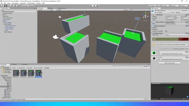The width and height of the screenshot is (189, 106).
Task: Open the Tag dropdown
Action: pos(164,12)
